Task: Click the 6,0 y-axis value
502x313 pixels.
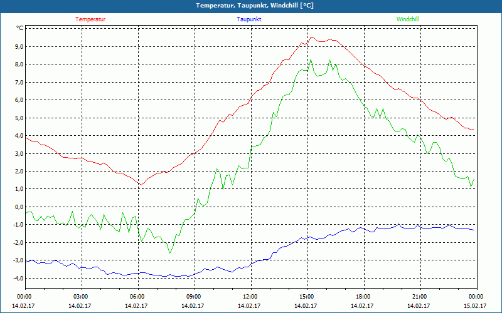Action: (19, 100)
